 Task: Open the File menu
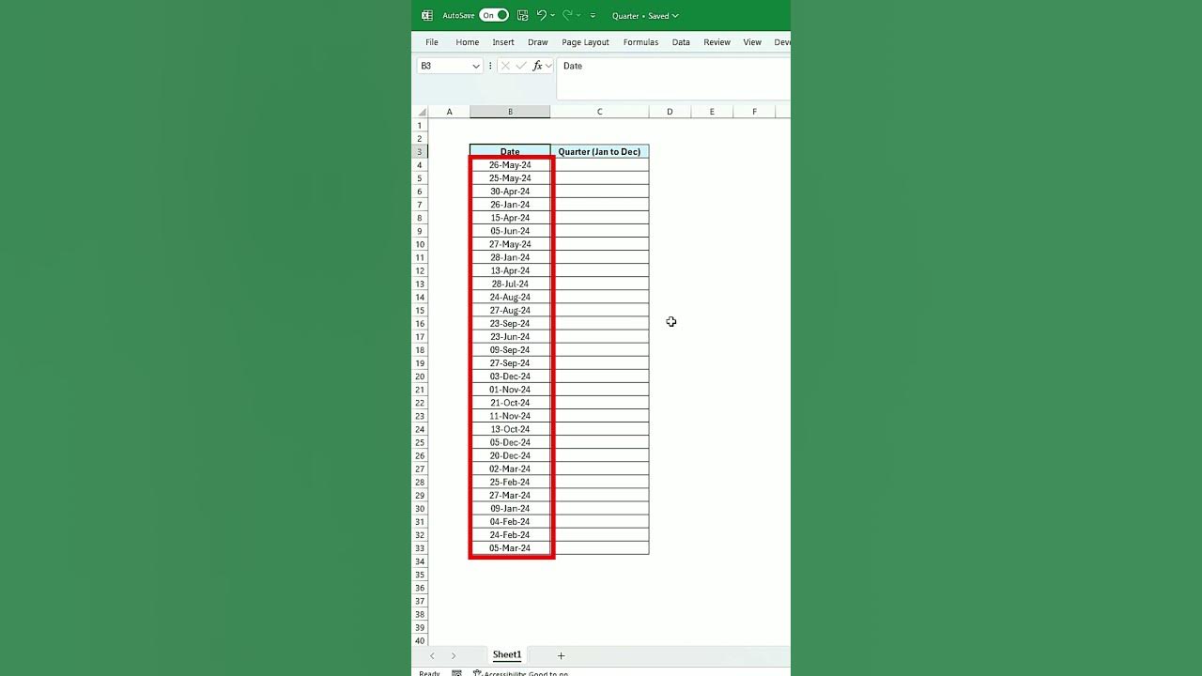click(432, 42)
